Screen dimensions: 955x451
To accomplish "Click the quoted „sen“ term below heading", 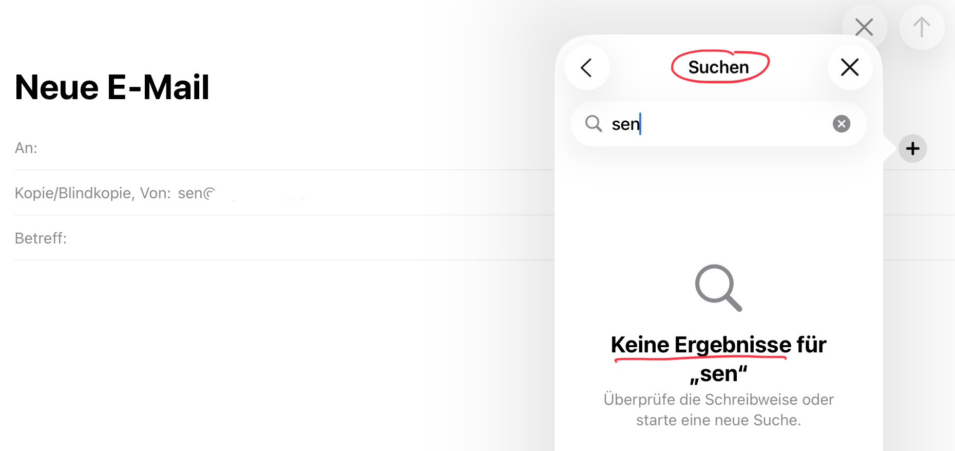I will point(718,374).
